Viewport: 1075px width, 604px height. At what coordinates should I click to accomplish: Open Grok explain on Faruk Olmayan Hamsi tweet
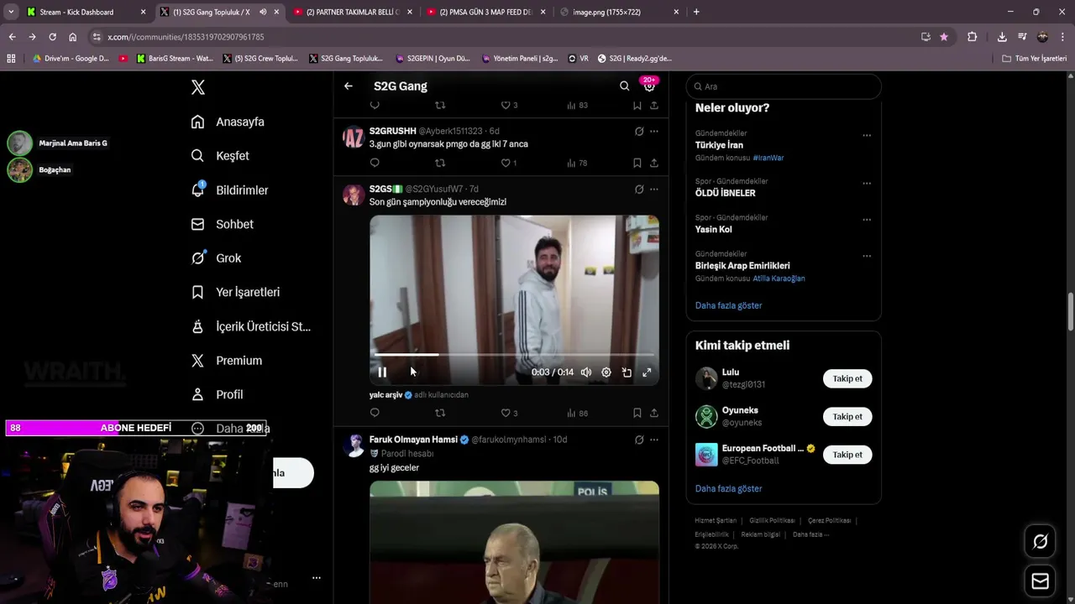point(639,440)
